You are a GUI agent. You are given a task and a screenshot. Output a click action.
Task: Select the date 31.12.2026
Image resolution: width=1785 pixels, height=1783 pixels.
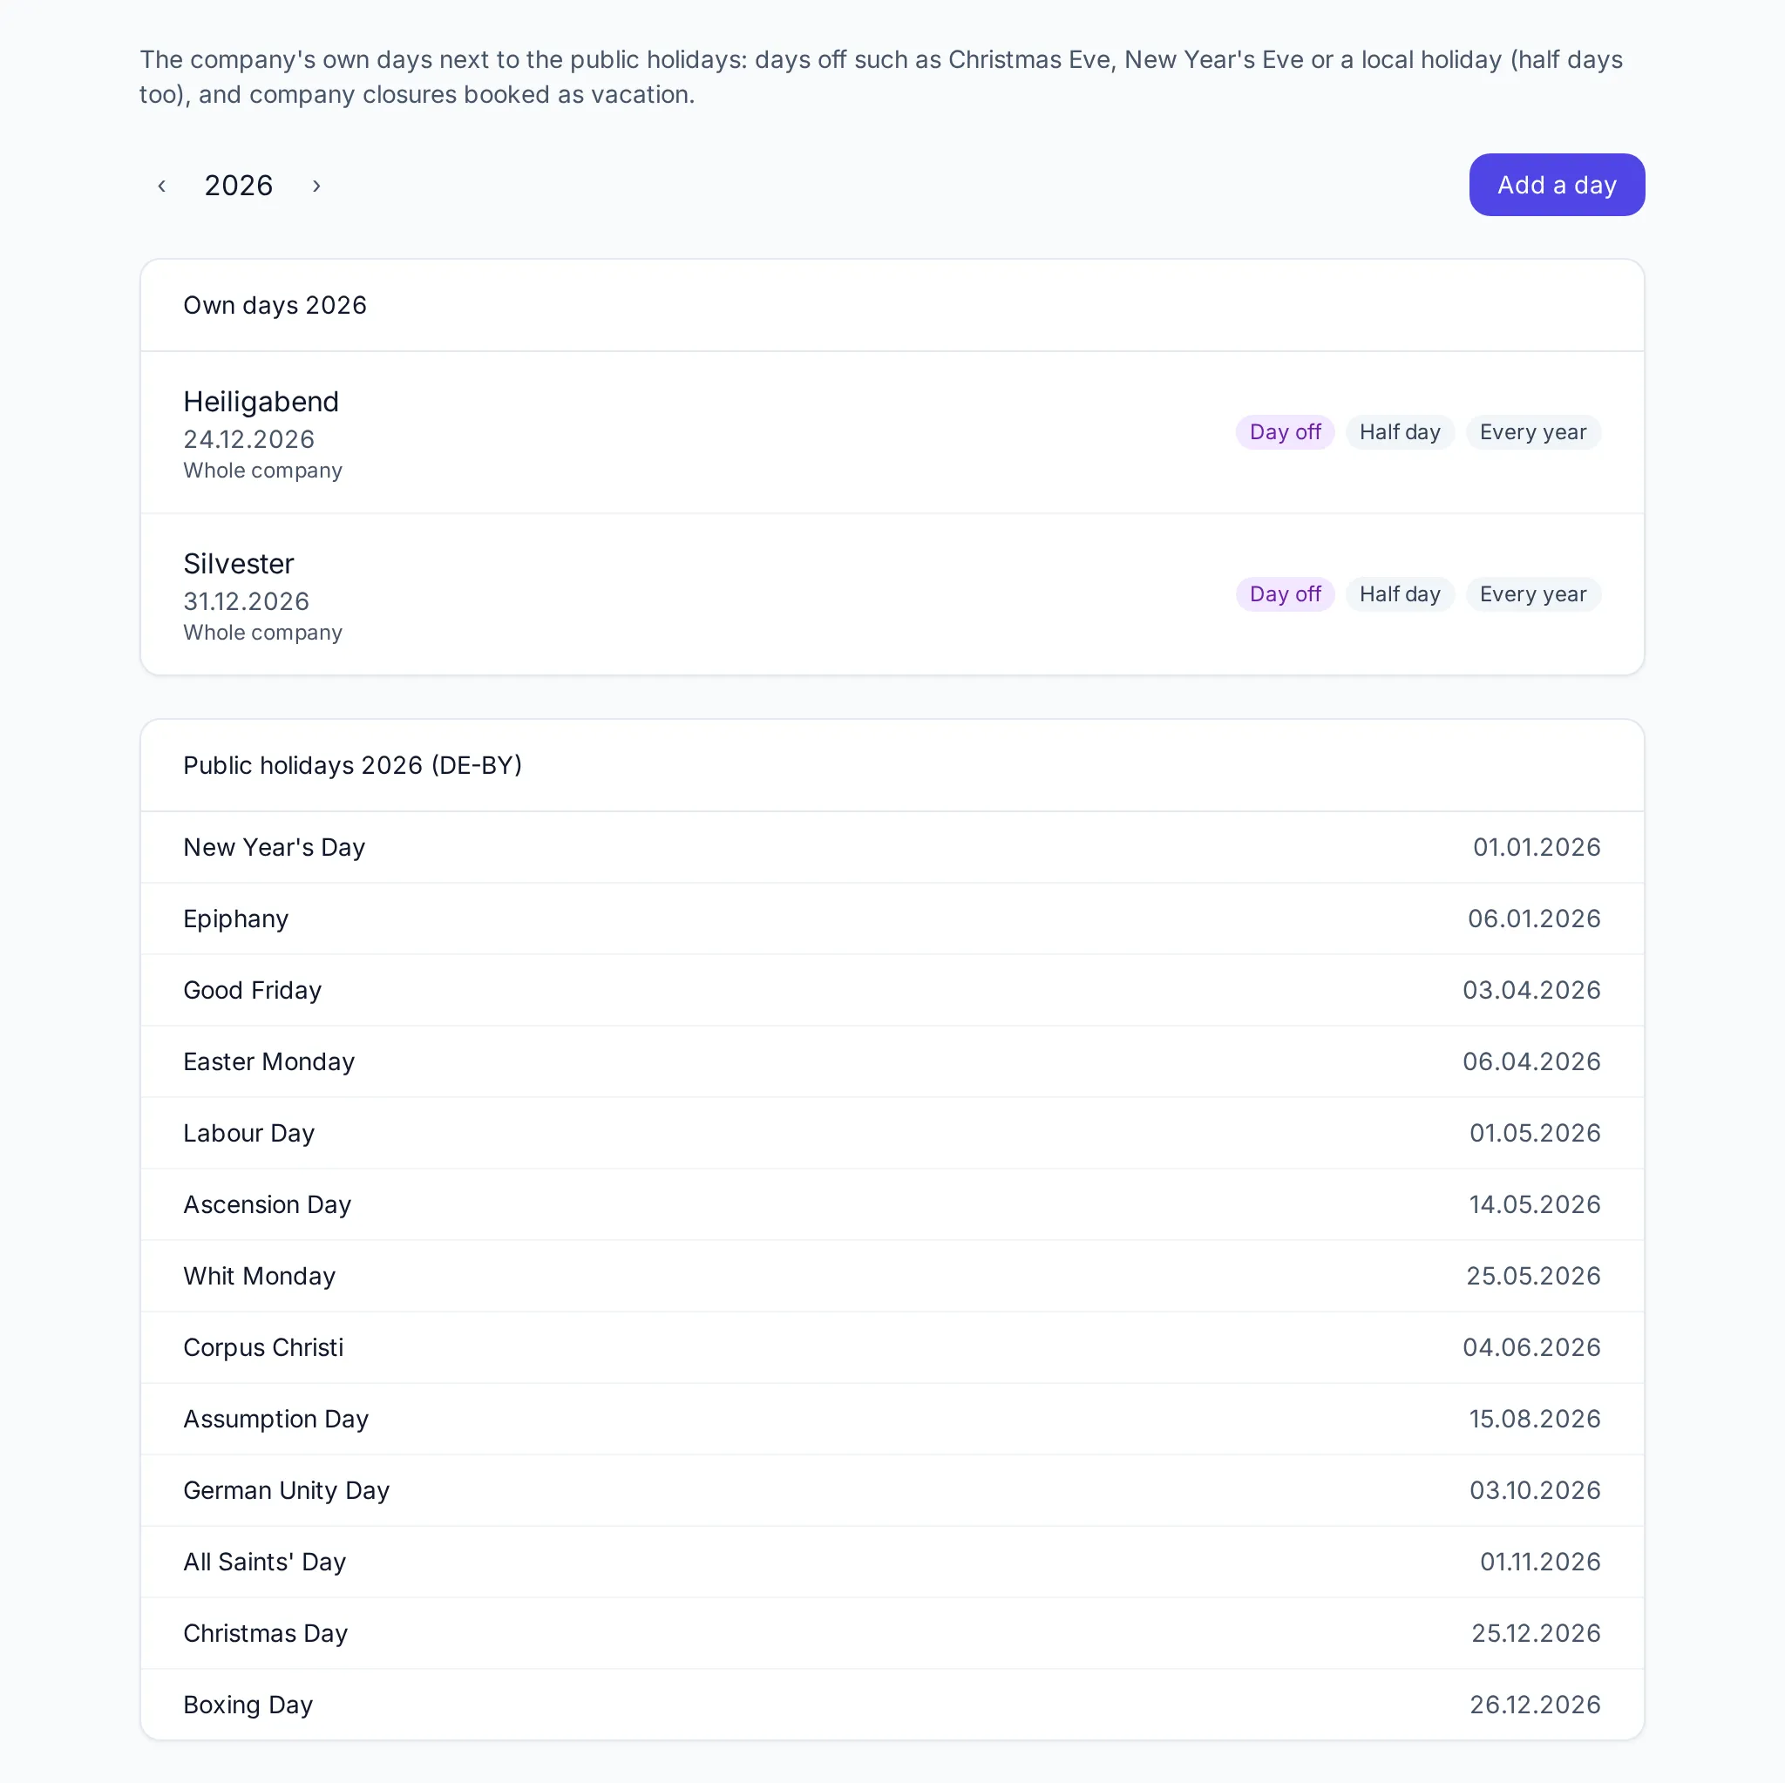tap(246, 601)
